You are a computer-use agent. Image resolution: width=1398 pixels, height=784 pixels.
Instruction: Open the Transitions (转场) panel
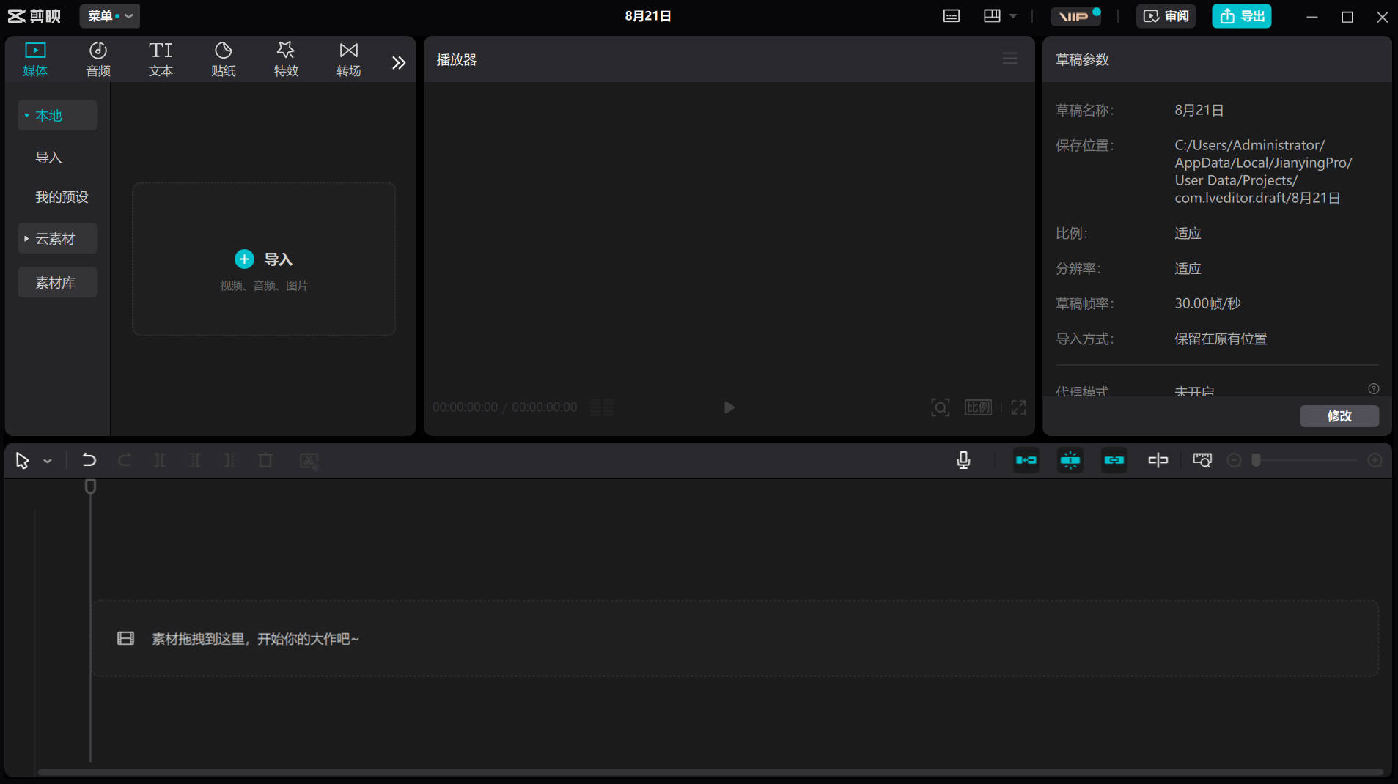[x=348, y=59]
